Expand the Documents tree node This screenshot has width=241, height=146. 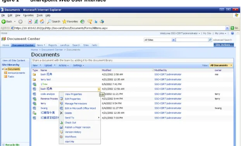(3, 69)
